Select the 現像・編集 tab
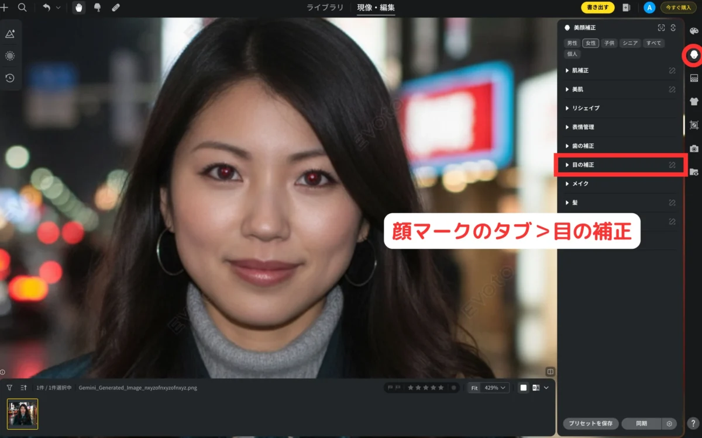Screen dimensions: 702x438 374,8
